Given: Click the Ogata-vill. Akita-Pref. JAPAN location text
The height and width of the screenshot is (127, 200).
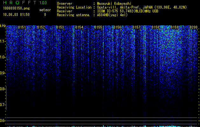Looking at the screenshot, I should tap(142, 7).
